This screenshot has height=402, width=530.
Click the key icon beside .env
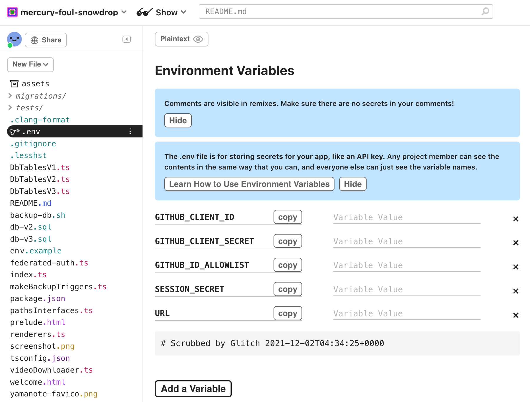[x=14, y=132]
